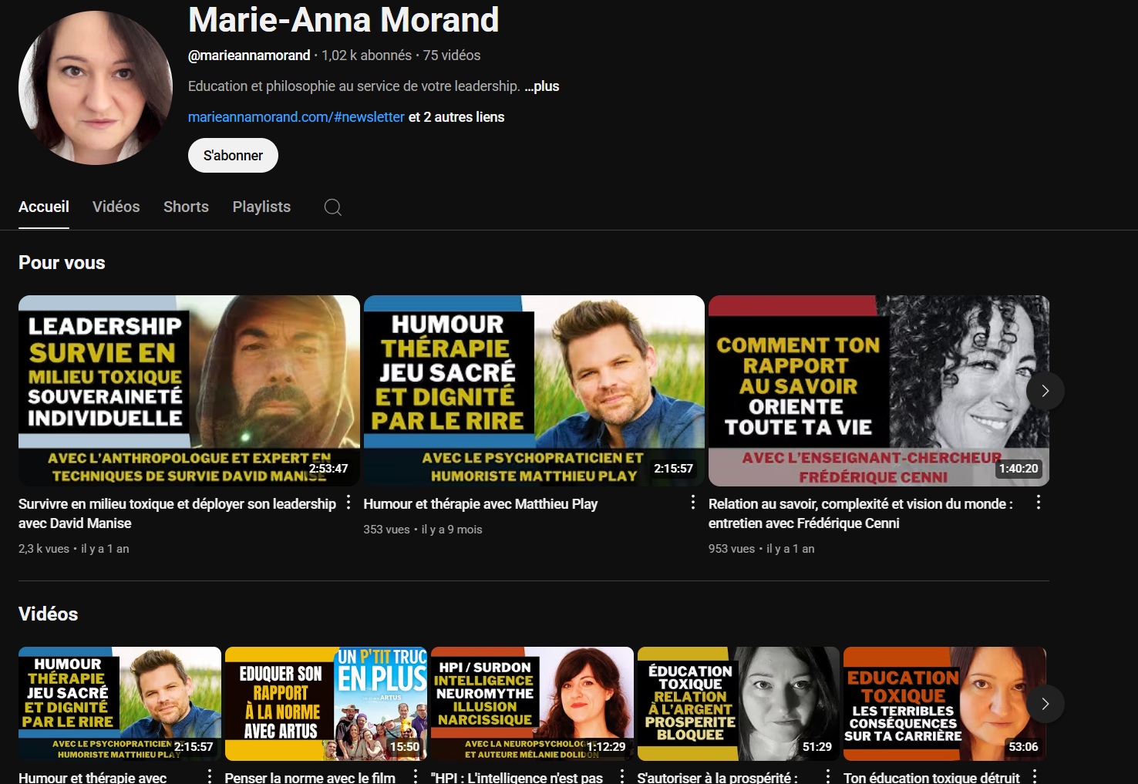Click Marie-Anna Morand channel avatar
The height and width of the screenshot is (784, 1138).
96,88
